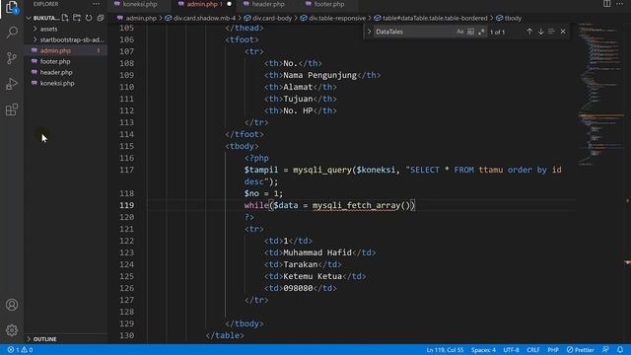Create a new file in Explorer

click(x=65, y=18)
